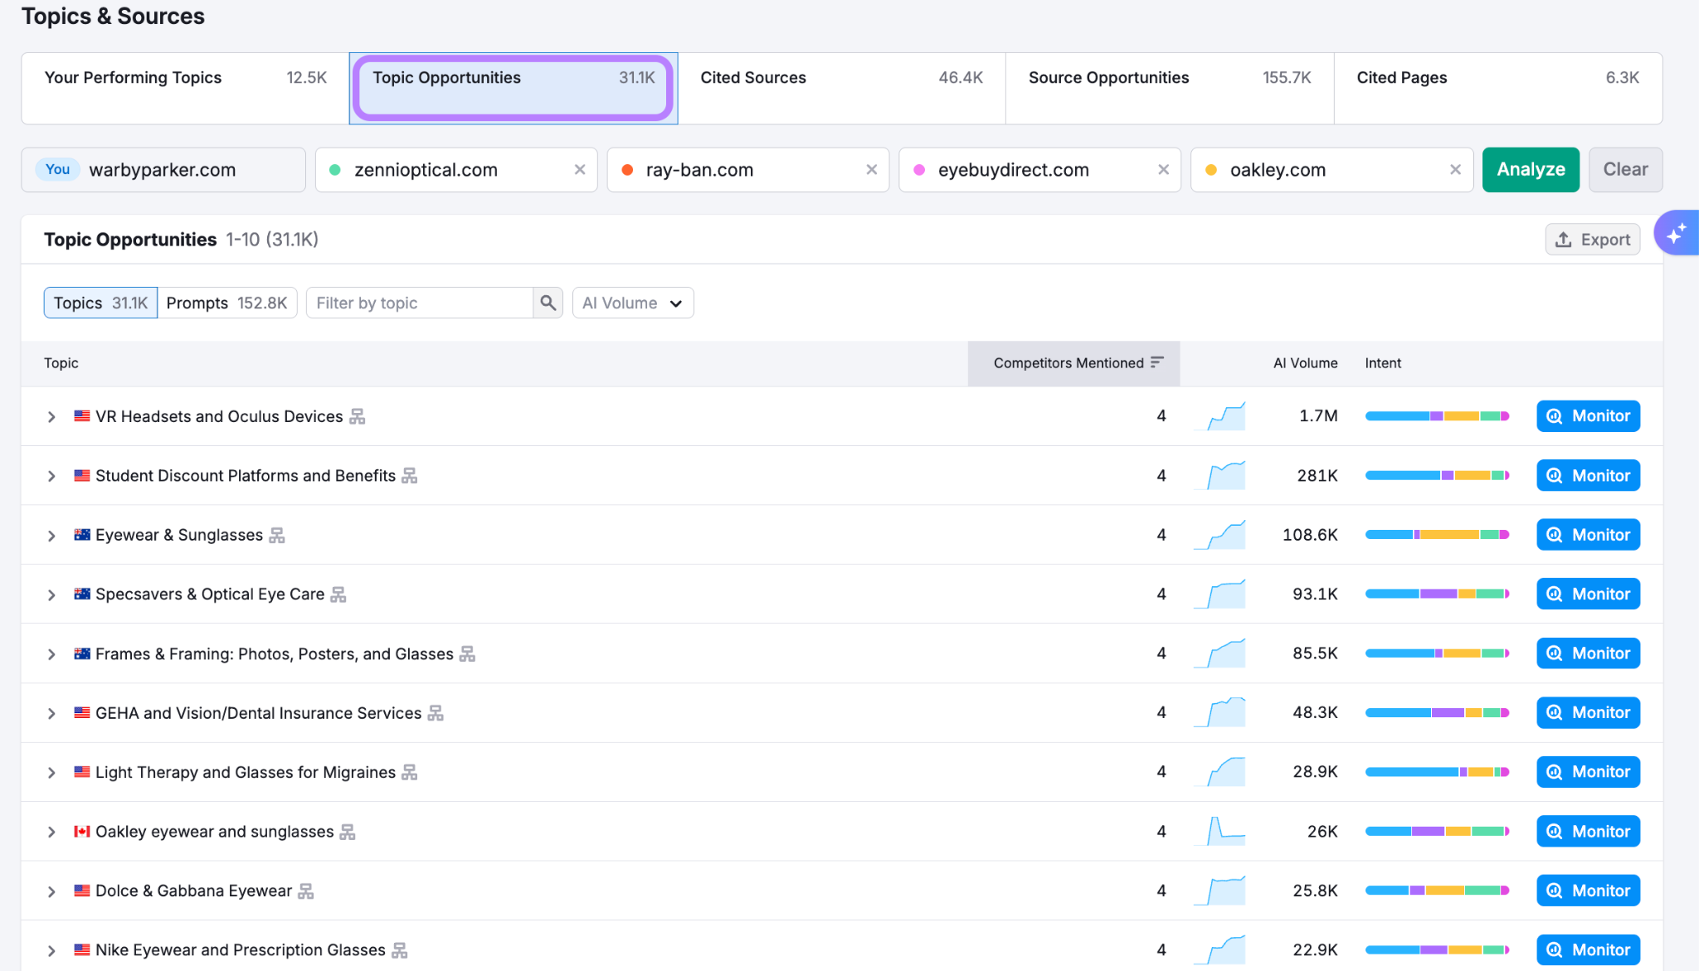Screen dimensions: 1699x971
Task: Click the warbyparker.com domain field
Action: tap(163, 170)
